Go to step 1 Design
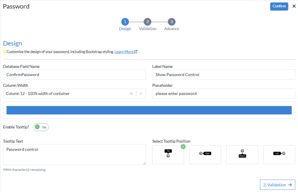298x192 pixels. (125, 22)
